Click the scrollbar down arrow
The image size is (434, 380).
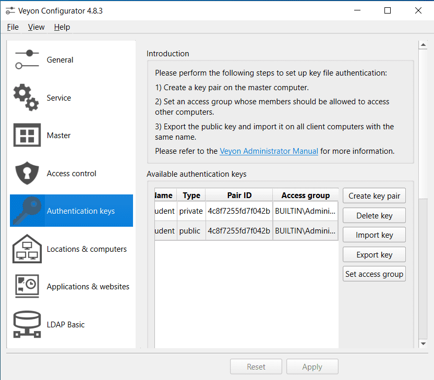[x=423, y=344]
